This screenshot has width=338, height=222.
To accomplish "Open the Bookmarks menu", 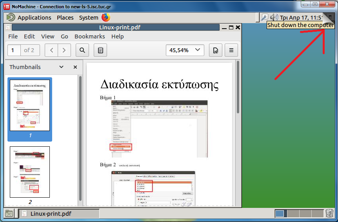I will pyautogui.click(x=90, y=36).
